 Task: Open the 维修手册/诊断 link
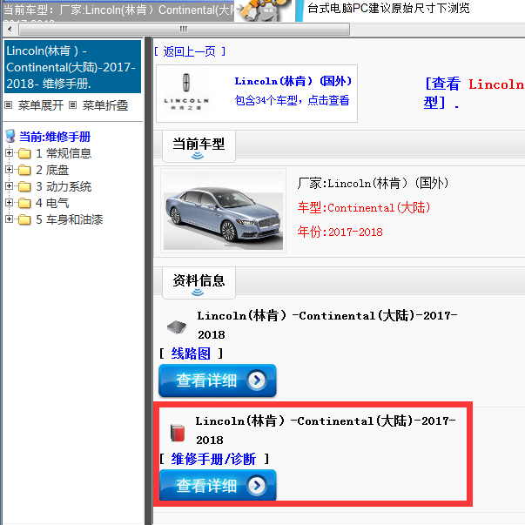point(213,459)
